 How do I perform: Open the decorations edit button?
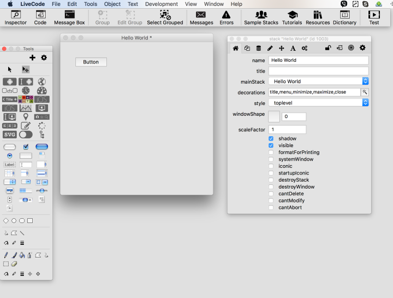[x=365, y=92]
